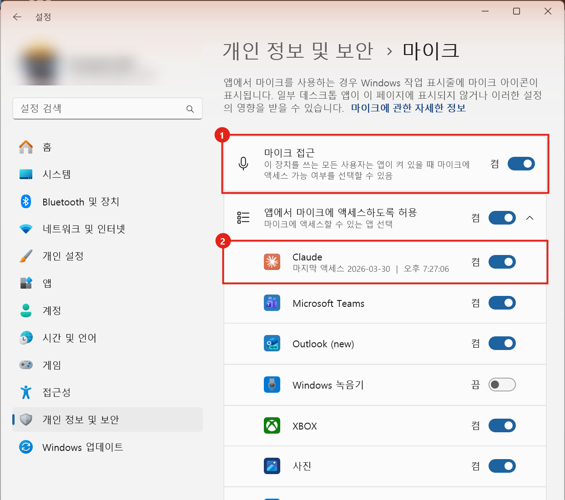This screenshot has height=500, width=565.
Task: Enable microphone for Windows 녹음기
Action: point(502,385)
